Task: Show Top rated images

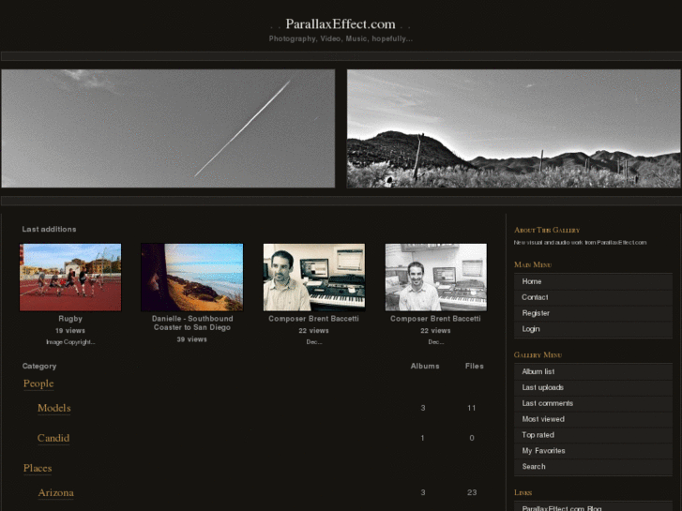Action: pos(593,435)
